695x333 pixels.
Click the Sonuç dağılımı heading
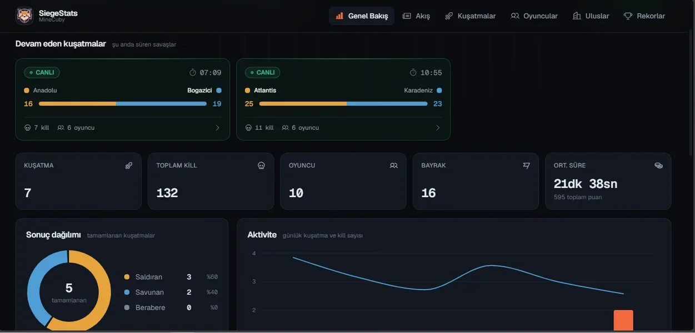[x=53, y=235]
